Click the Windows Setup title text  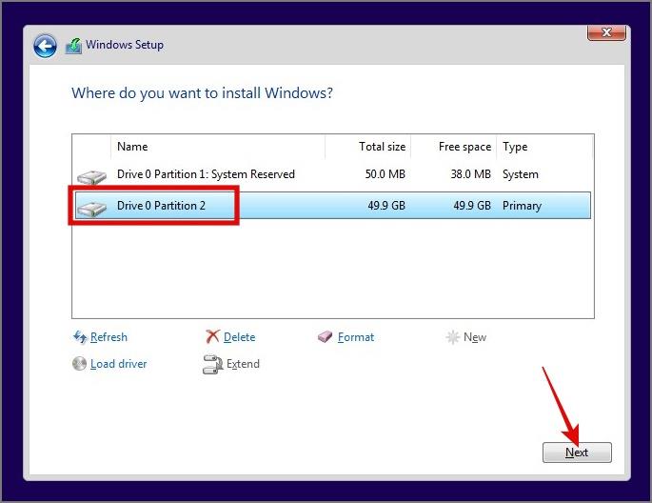tap(125, 45)
